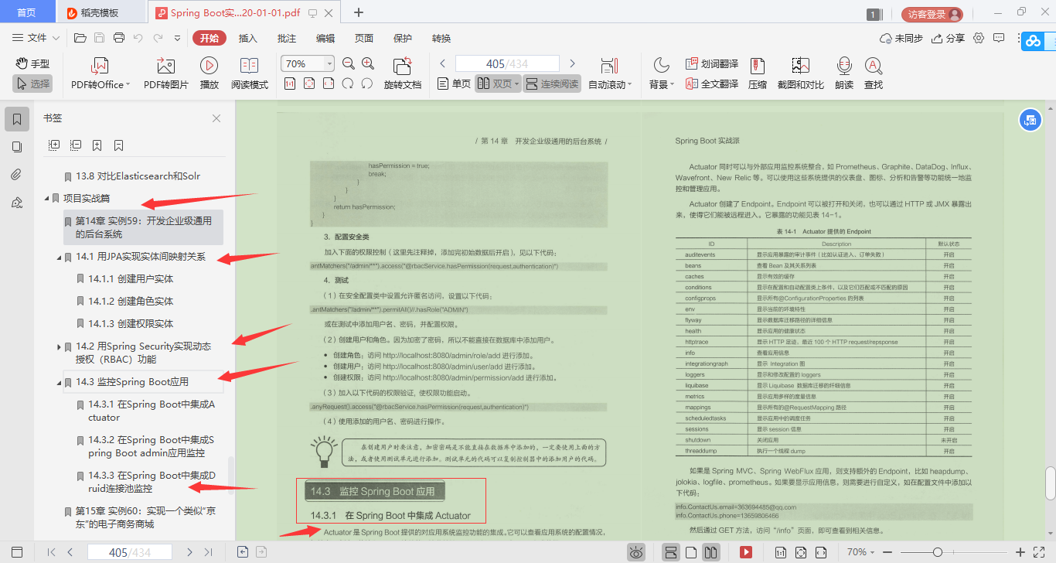Toggle eye protection mode in status bar
This screenshot has height=563, width=1056.
pos(636,552)
